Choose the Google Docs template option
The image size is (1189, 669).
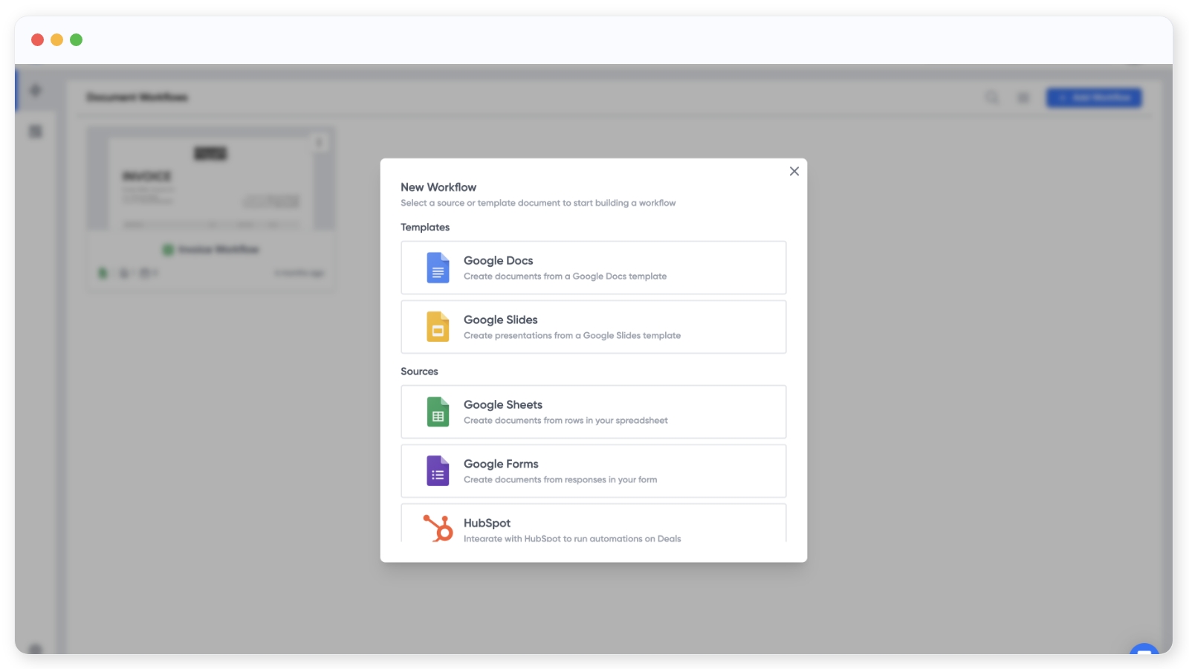pos(593,268)
